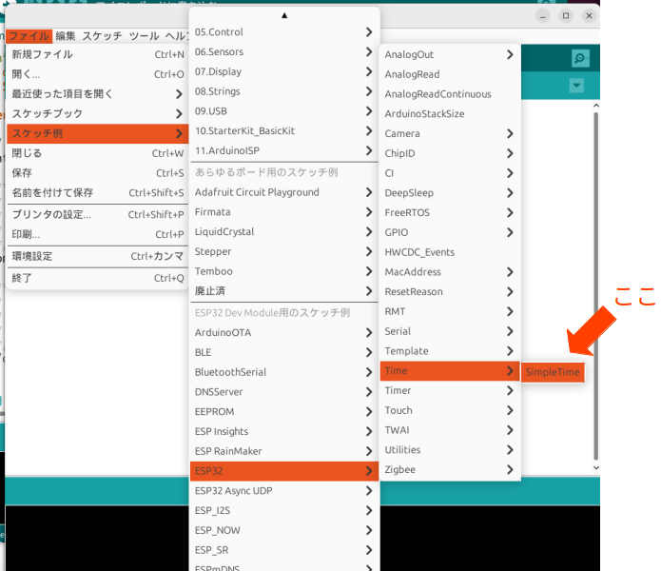
Task: Open 環境設定 preferences
Action: coord(97,256)
